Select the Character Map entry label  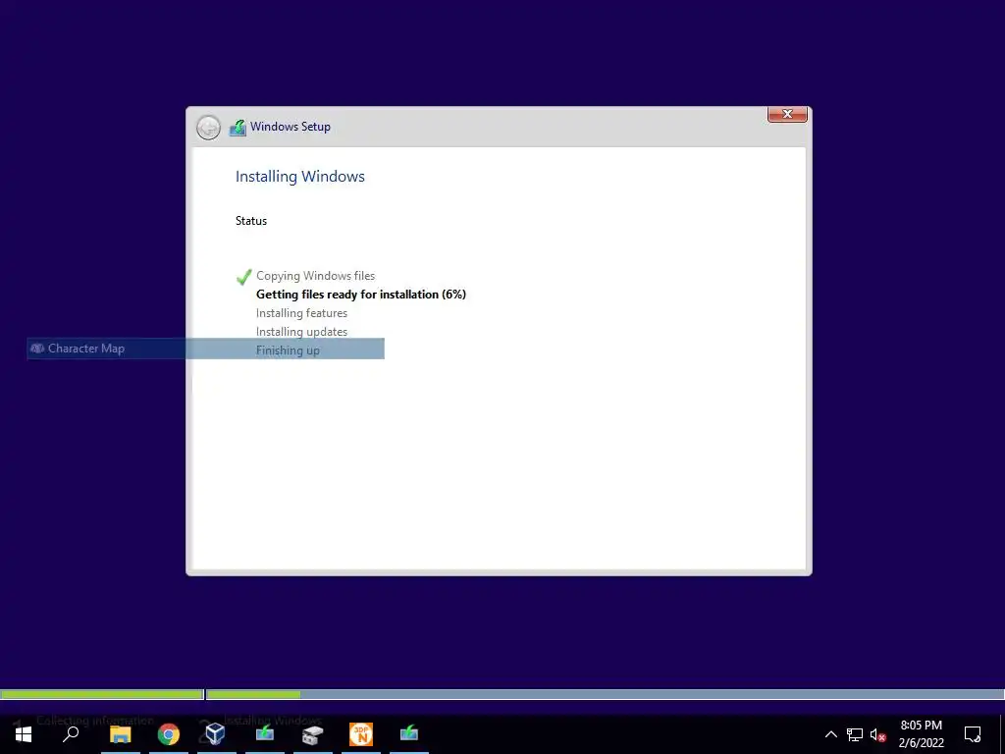[86, 349]
